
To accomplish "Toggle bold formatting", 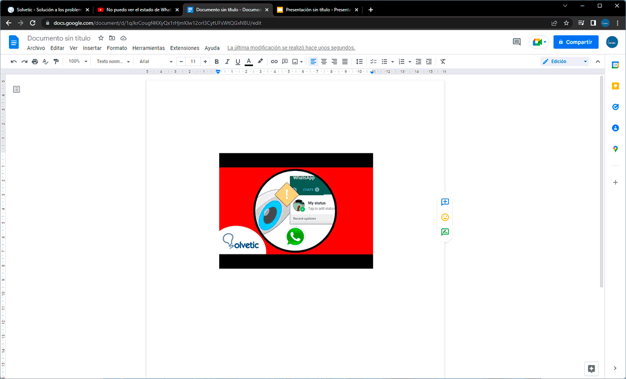I will click(x=217, y=62).
